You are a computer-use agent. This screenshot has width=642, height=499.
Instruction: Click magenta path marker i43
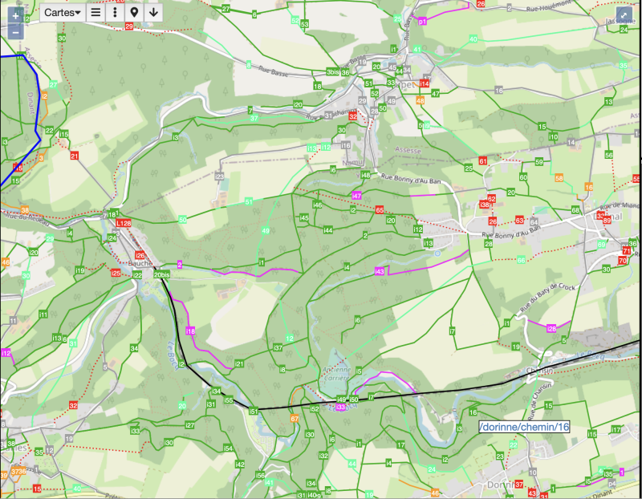380,271
